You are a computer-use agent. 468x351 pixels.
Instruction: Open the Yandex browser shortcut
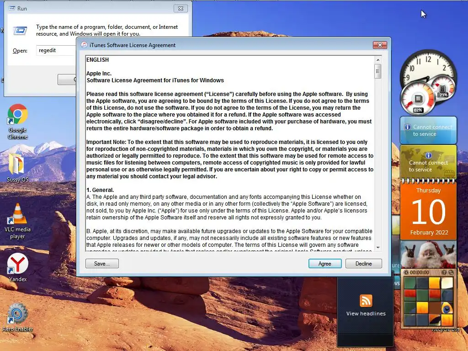[x=18, y=267]
